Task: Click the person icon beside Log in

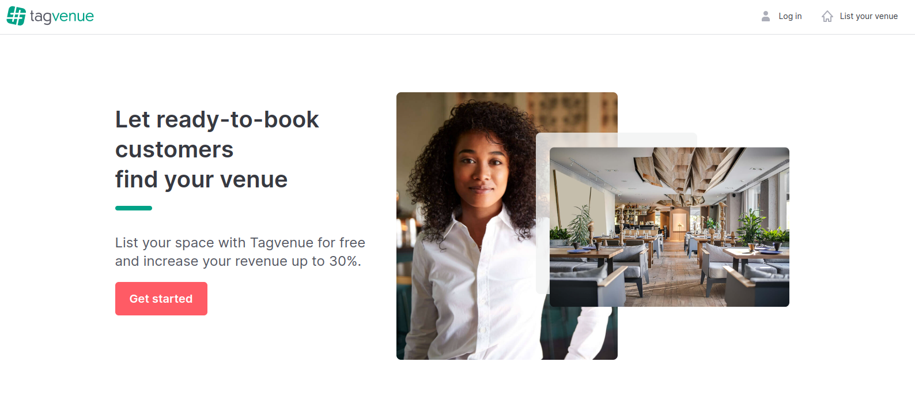Action: point(766,16)
